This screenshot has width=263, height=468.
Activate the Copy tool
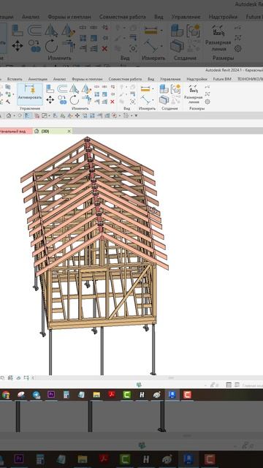(x=62, y=99)
